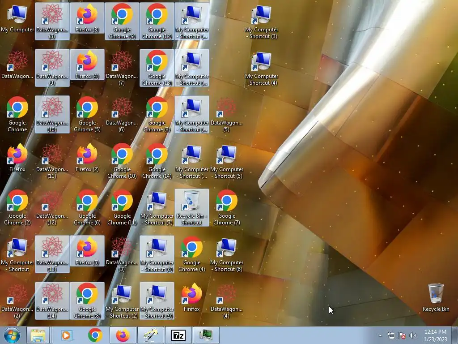This screenshot has width=458, height=344.
Task: Launch Windows Media Player from taskbar
Action: 66,335
